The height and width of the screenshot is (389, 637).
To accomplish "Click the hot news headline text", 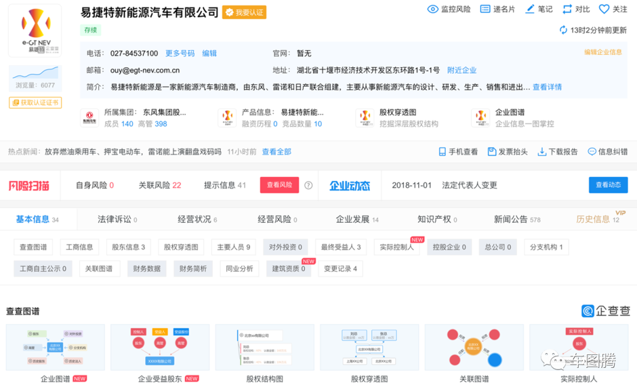I will [x=133, y=152].
